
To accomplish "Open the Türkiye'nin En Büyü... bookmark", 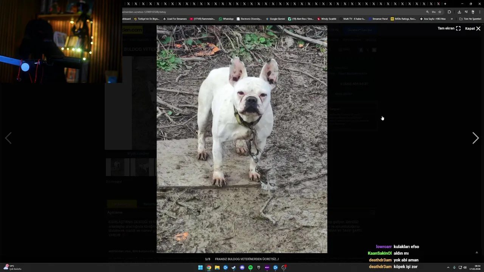I will 146,19.
